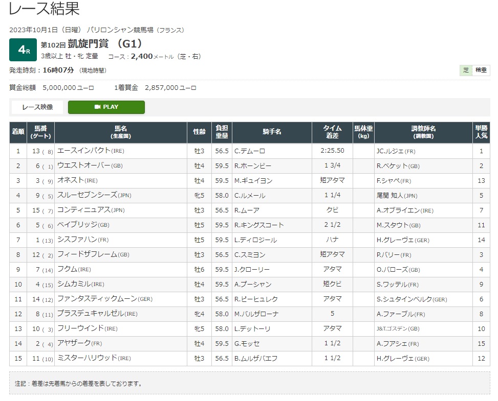Image resolution: width=498 pixels, height=401 pixels.
Task: Open horse エースインパクト in results
Action: click(x=84, y=151)
